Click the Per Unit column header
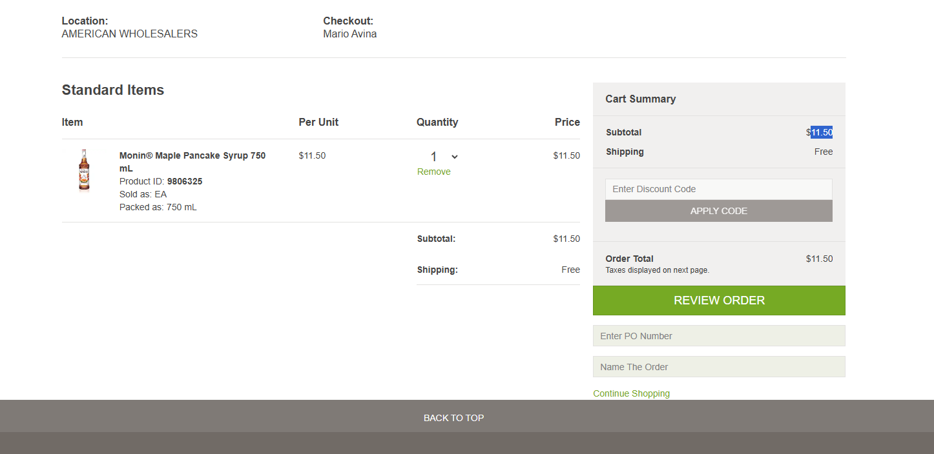This screenshot has height=454, width=934. 318,122
